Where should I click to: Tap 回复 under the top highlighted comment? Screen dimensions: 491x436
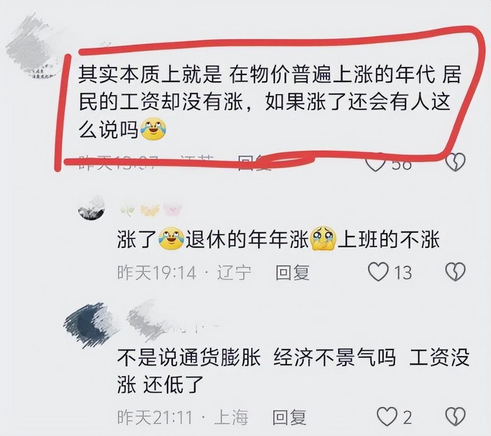[254, 163]
